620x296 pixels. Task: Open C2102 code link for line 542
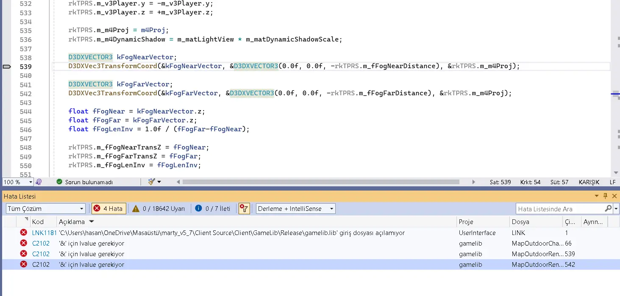41,264
